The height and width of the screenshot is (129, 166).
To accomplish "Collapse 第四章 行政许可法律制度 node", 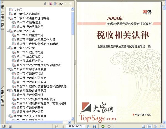I will pos(8,69).
